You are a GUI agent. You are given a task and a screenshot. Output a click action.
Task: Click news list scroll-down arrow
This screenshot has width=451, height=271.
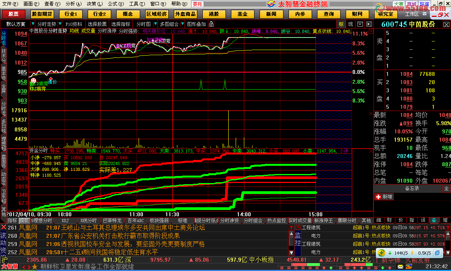click(291, 253)
